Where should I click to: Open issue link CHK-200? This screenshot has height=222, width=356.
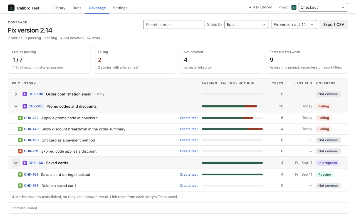point(36,106)
